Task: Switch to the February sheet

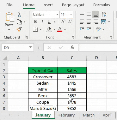Action: click(x=66, y=115)
